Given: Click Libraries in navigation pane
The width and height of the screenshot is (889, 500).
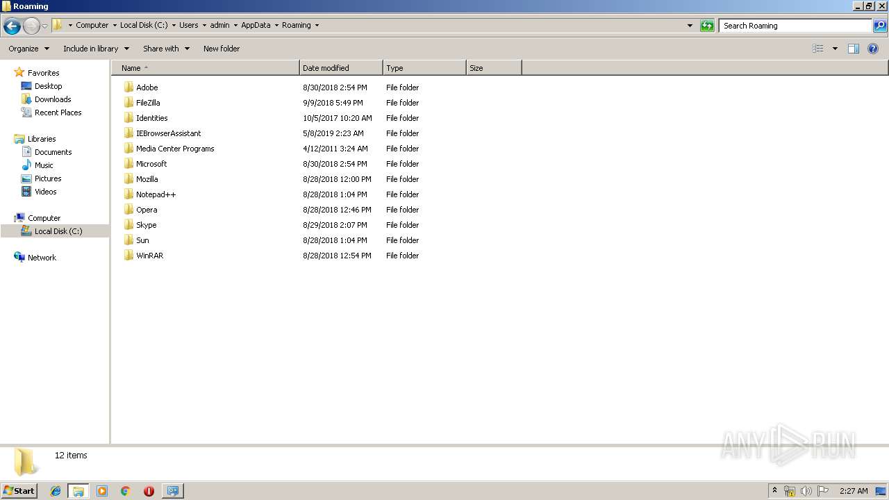Looking at the screenshot, I should coord(42,139).
